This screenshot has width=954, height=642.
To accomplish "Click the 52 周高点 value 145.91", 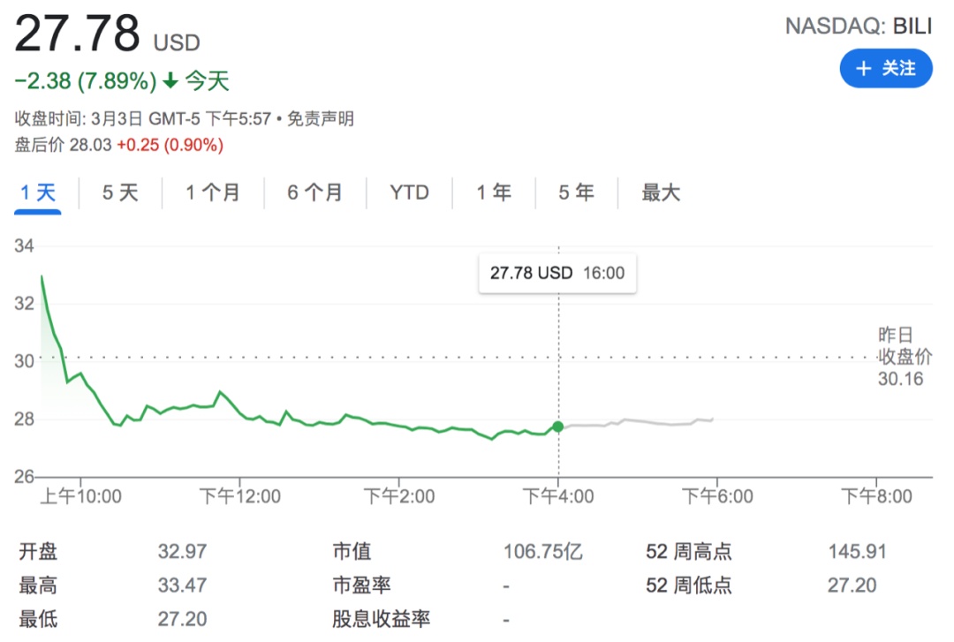I will click(x=857, y=550).
